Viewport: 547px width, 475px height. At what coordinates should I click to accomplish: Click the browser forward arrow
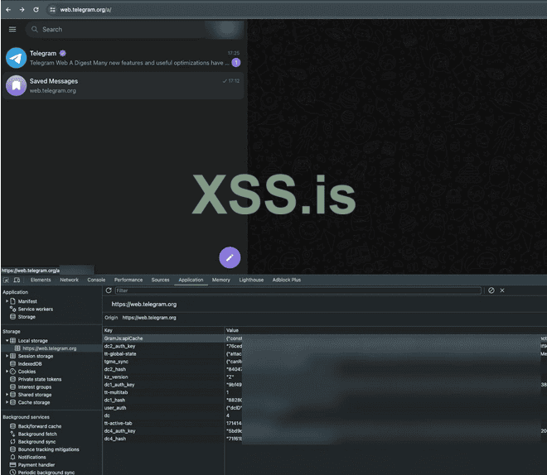[x=22, y=10]
